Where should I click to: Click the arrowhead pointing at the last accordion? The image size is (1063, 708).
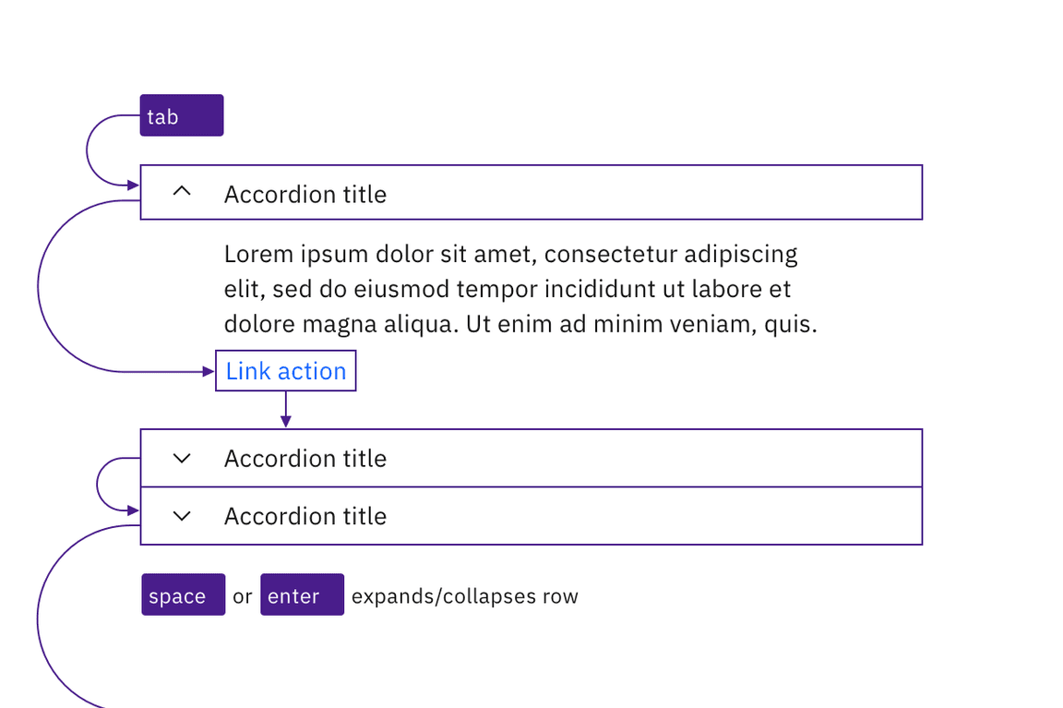(133, 509)
